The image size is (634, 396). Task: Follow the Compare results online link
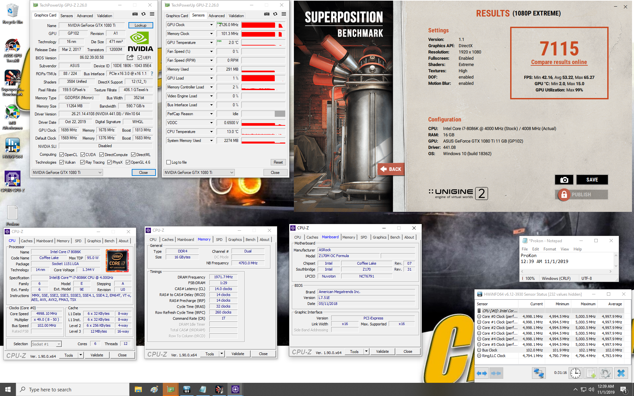(x=559, y=62)
